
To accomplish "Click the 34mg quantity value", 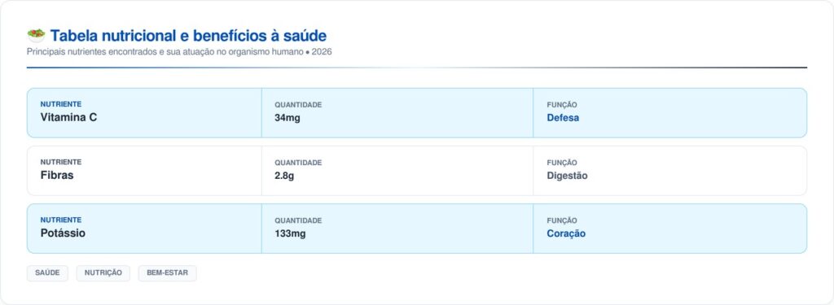I will (x=288, y=118).
